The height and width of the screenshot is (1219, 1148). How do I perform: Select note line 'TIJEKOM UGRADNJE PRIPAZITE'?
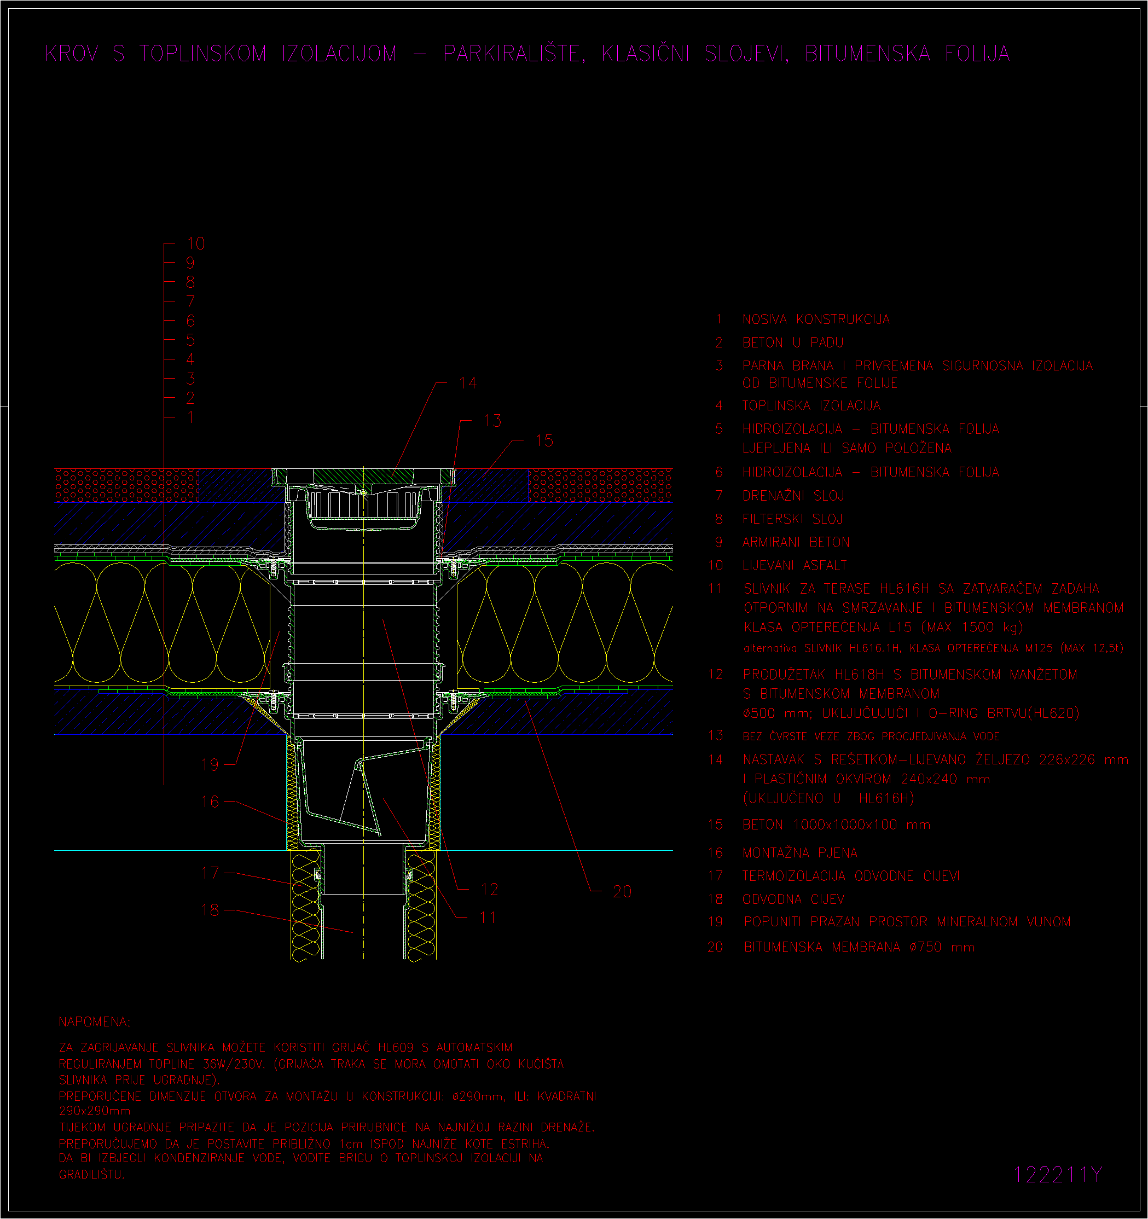pyautogui.click(x=327, y=1128)
